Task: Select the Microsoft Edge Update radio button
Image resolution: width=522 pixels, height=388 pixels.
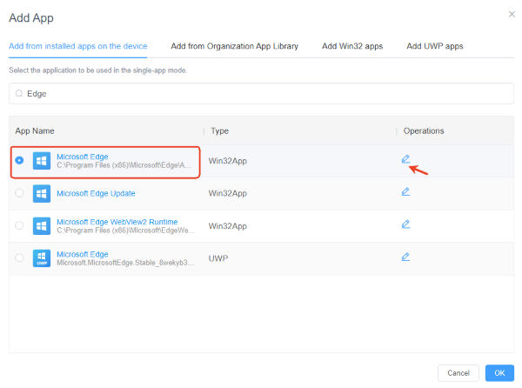Action: click(19, 193)
